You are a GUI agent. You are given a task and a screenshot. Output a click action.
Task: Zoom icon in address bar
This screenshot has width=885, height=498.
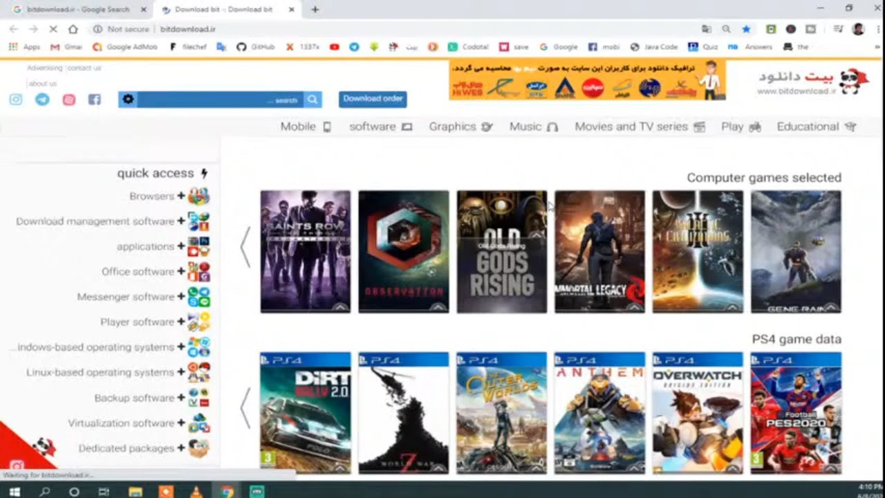tap(726, 29)
